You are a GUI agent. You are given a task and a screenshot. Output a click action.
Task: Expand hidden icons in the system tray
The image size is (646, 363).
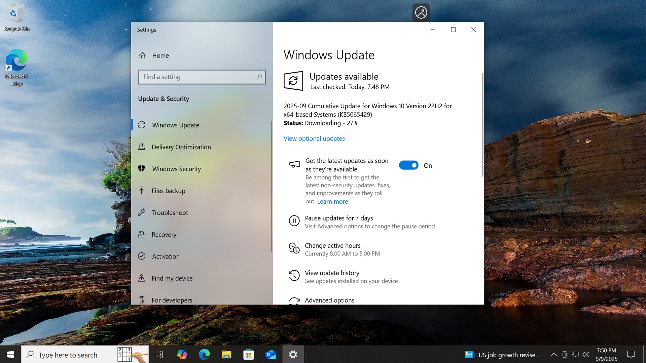pos(554,354)
